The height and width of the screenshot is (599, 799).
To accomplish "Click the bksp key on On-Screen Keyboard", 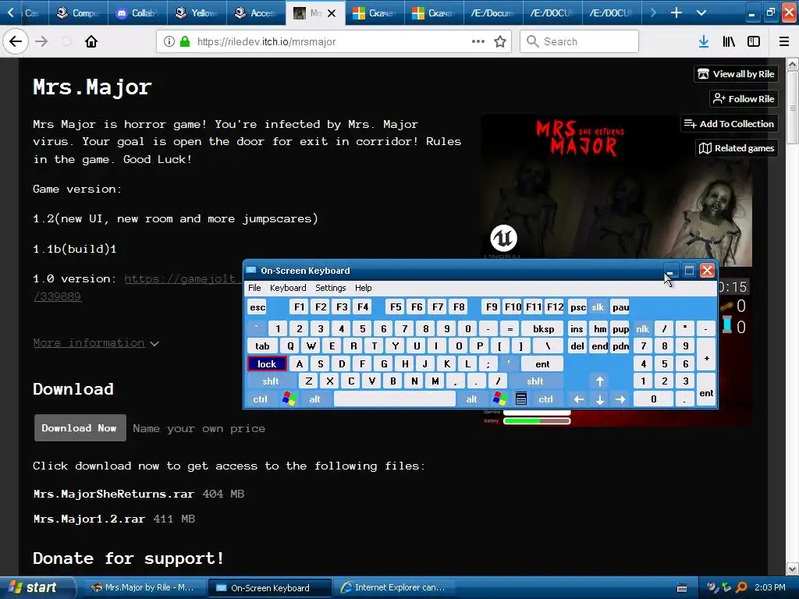I will tap(543, 329).
